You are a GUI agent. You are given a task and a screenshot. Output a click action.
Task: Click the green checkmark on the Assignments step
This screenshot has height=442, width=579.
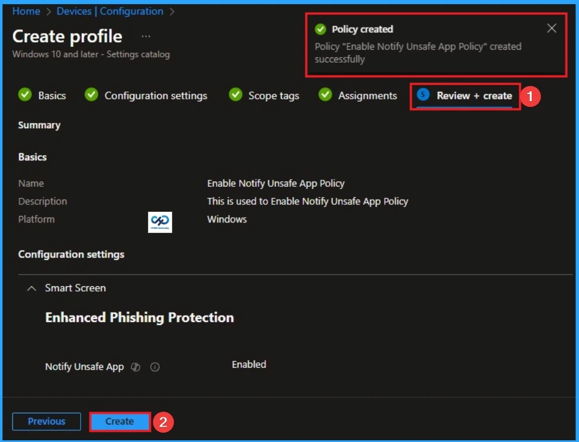coord(325,95)
